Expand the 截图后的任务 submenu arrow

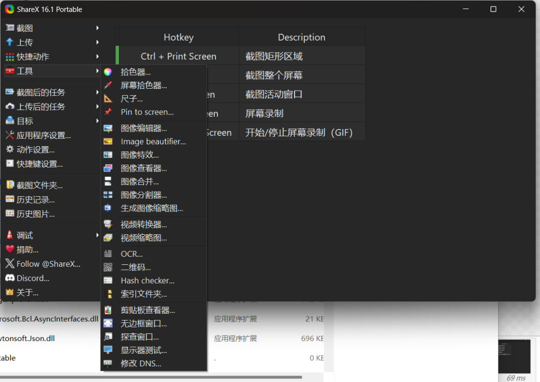pyautogui.click(x=97, y=92)
